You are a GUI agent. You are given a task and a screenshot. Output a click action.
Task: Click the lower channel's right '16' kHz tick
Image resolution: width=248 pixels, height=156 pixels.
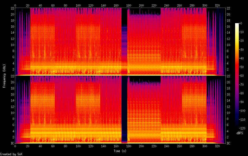tap(228, 94)
